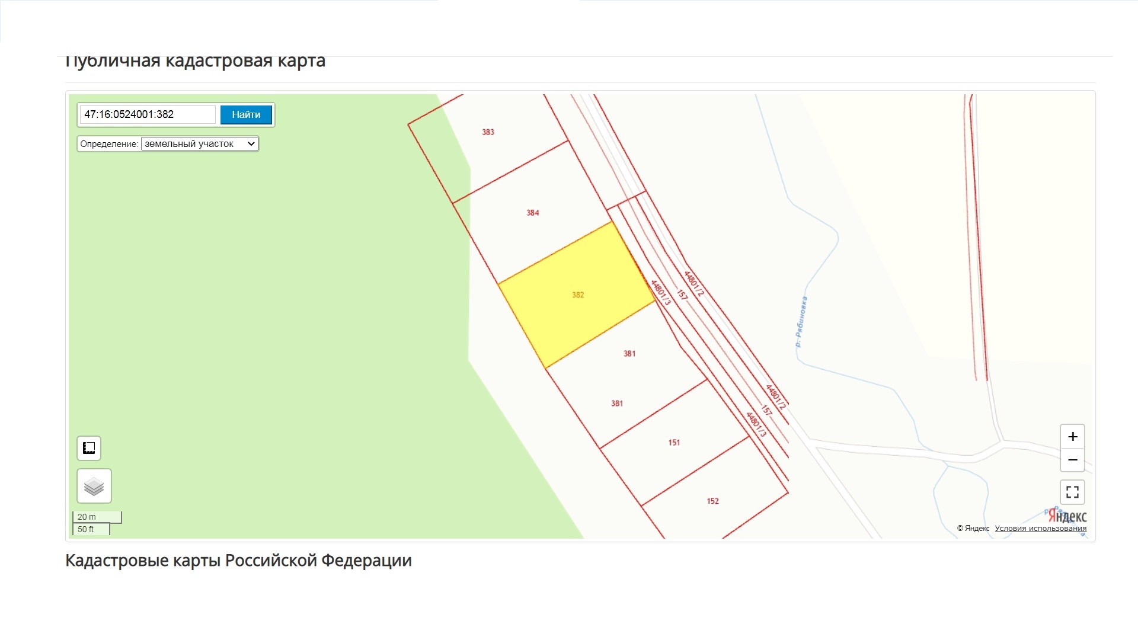Open the map layers icon
The height and width of the screenshot is (640, 1138).
tap(94, 487)
